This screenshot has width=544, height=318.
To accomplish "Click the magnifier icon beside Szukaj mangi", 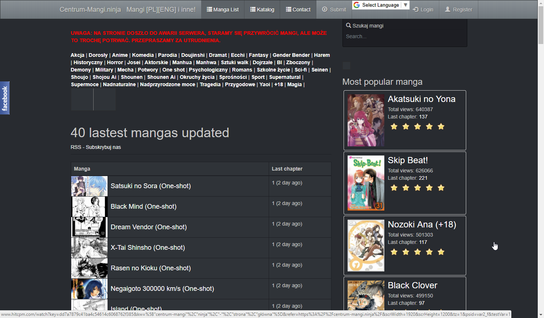I will point(348,26).
